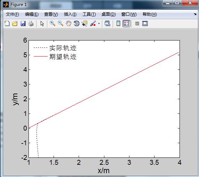Activate the Data Cursor tool
The height and width of the screenshot is (177, 199).
click(x=85, y=23)
